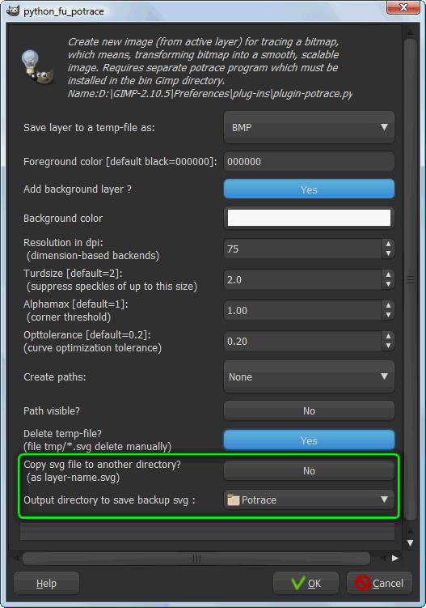
Task: Click the Cancel button
Action: coord(380,583)
